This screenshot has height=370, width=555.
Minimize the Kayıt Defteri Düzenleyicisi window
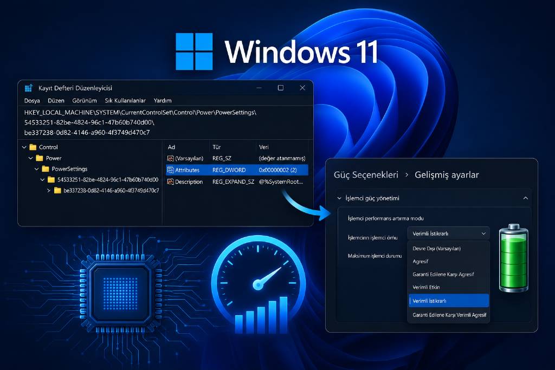(x=259, y=88)
